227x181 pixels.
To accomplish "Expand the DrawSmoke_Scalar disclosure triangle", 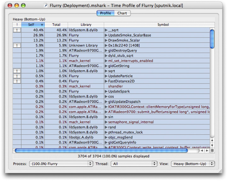I will [106, 40].
